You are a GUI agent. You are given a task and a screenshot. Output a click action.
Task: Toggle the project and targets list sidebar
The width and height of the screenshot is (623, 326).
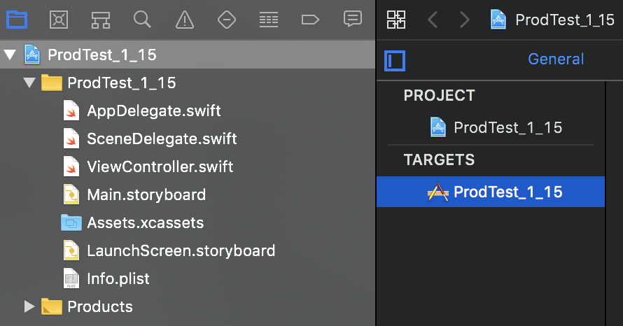pos(395,61)
